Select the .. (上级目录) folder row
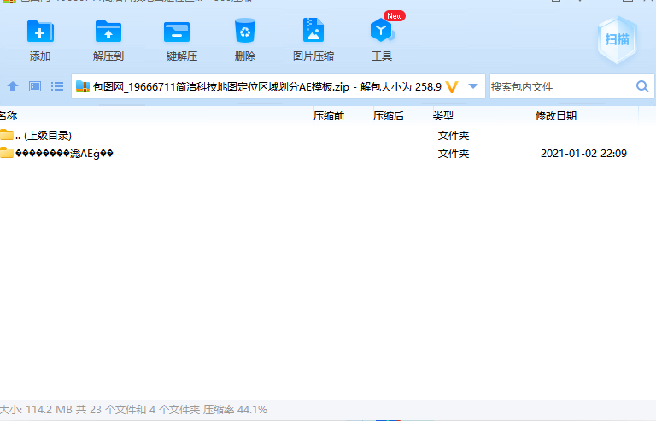656x421 pixels. (x=328, y=136)
